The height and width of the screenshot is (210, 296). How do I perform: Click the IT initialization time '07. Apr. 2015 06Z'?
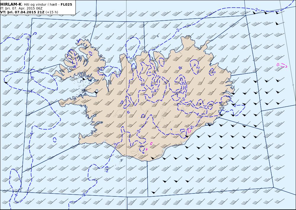(x=27, y=9)
